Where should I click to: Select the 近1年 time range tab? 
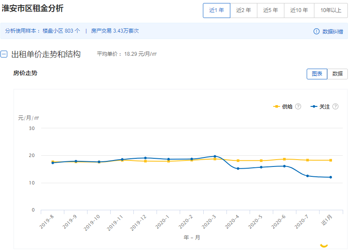[217, 10]
